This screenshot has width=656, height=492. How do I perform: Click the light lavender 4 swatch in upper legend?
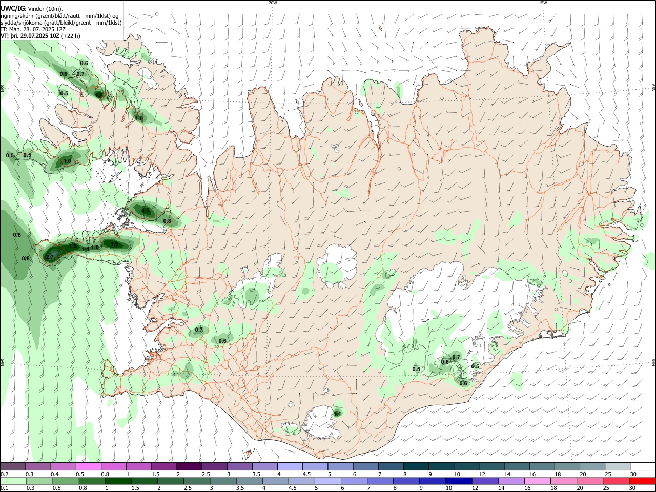coord(290,467)
